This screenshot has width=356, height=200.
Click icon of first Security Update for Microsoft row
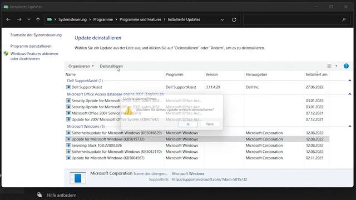point(68,101)
